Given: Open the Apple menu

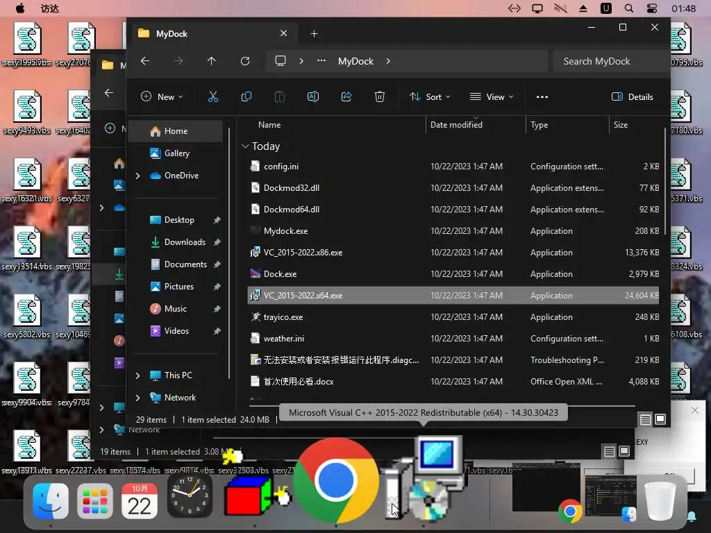Looking at the screenshot, I should click(20, 8).
